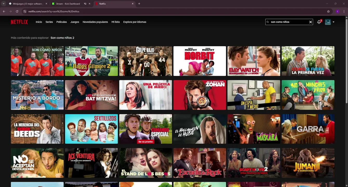
Task: Open Novedades populares
Action: 95,22
